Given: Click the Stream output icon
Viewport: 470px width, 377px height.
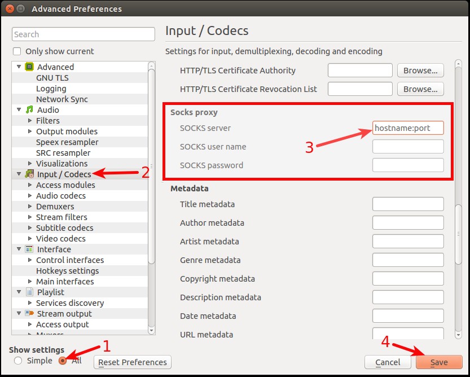Looking at the screenshot, I should point(29,314).
